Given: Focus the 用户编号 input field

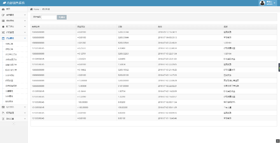Looking at the screenshot, I should coord(49,17).
